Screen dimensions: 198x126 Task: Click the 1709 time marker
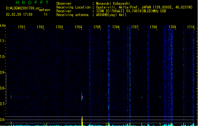(172, 27)
